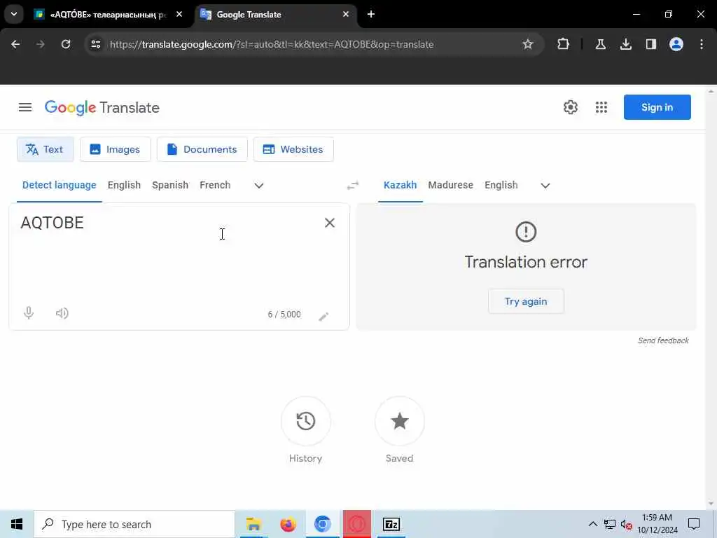Open Chrome three-dot menu
717x538 pixels.
[x=702, y=44]
